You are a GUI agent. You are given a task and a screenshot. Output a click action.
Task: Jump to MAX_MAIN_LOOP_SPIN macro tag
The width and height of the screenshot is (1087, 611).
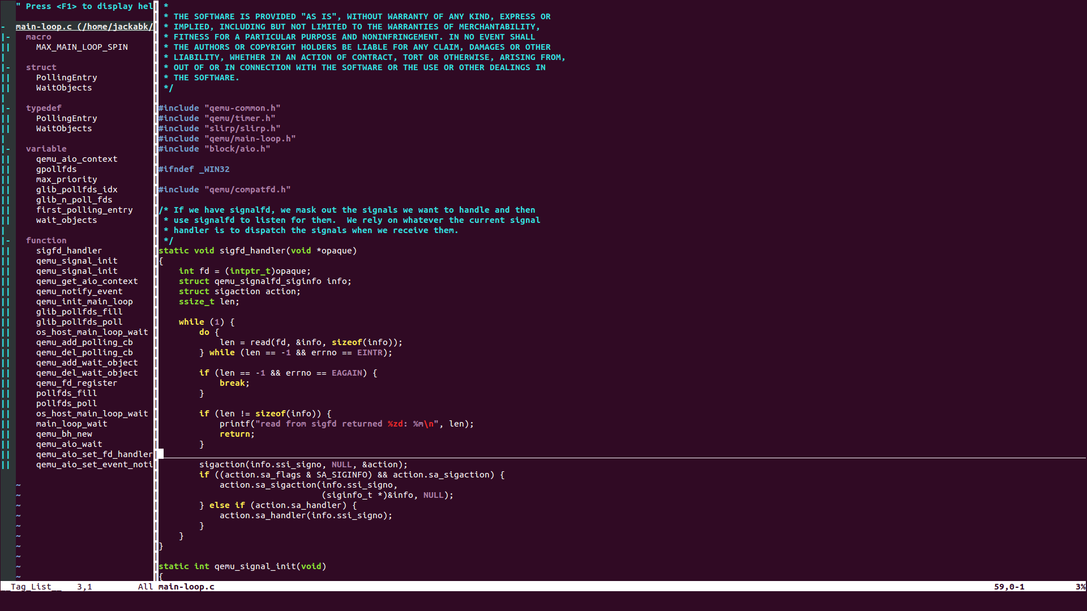pyautogui.click(x=82, y=47)
